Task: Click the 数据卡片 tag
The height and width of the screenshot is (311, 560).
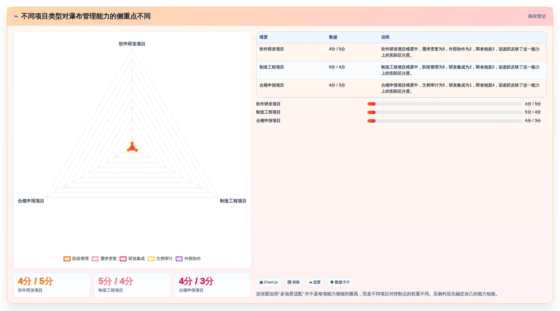Action: [340, 282]
